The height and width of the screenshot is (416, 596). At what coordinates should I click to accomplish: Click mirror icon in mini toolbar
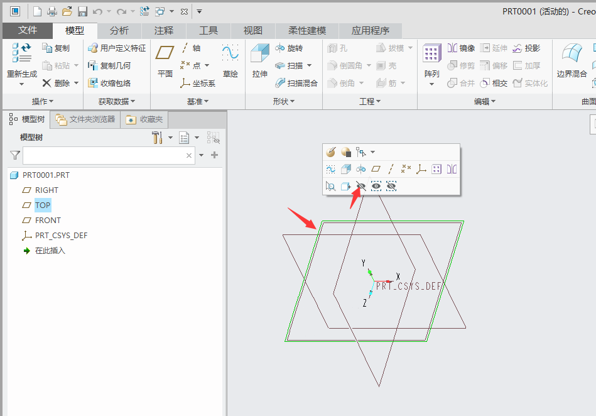click(x=452, y=169)
